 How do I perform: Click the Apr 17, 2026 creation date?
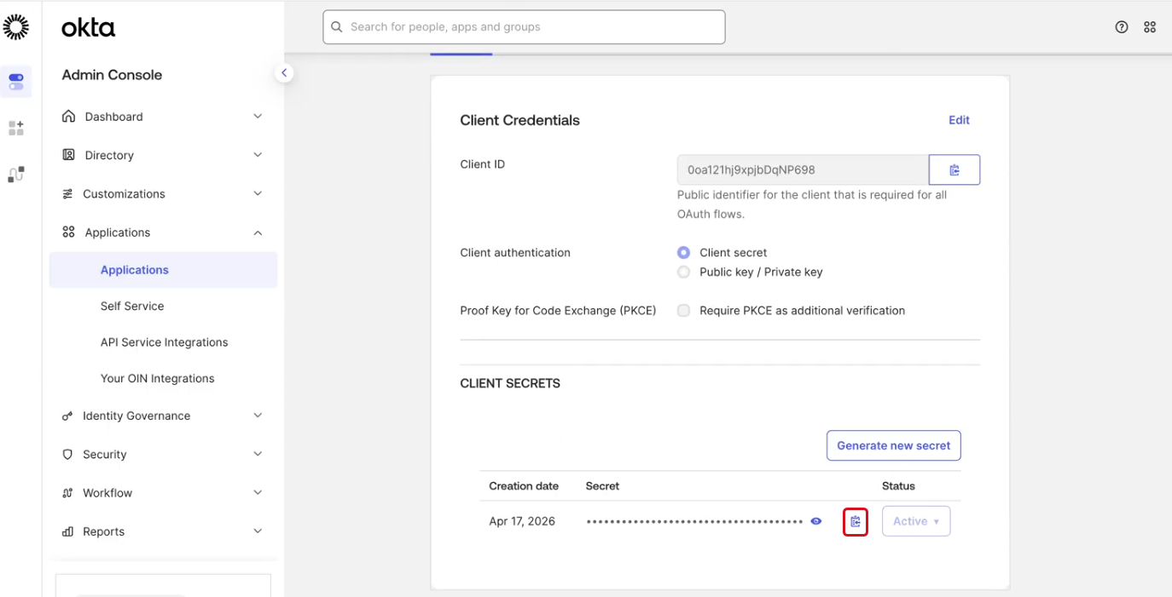coord(522,521)
